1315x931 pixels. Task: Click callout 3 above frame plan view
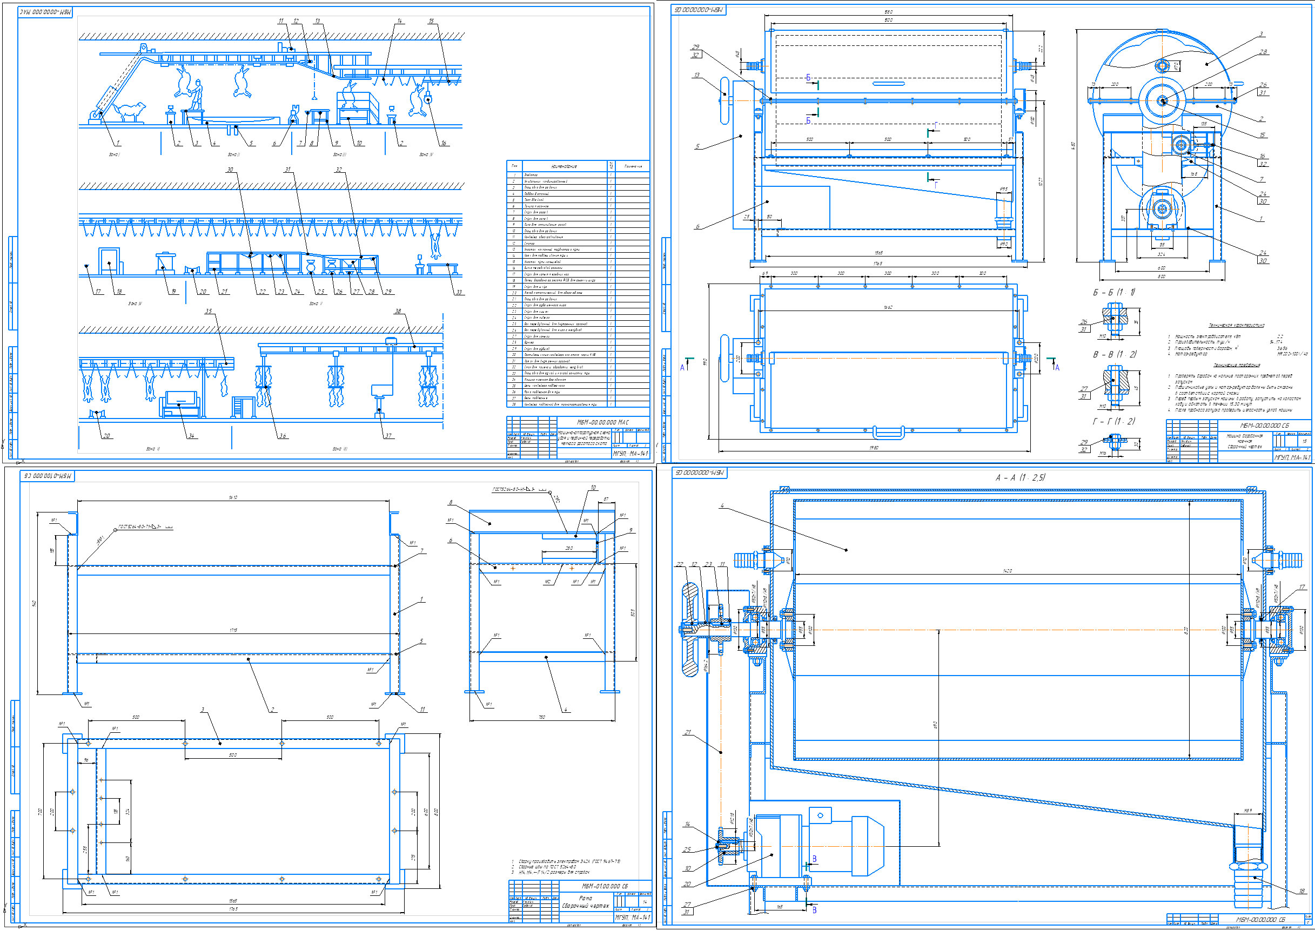pyautogui.click(x=203, y=710)
